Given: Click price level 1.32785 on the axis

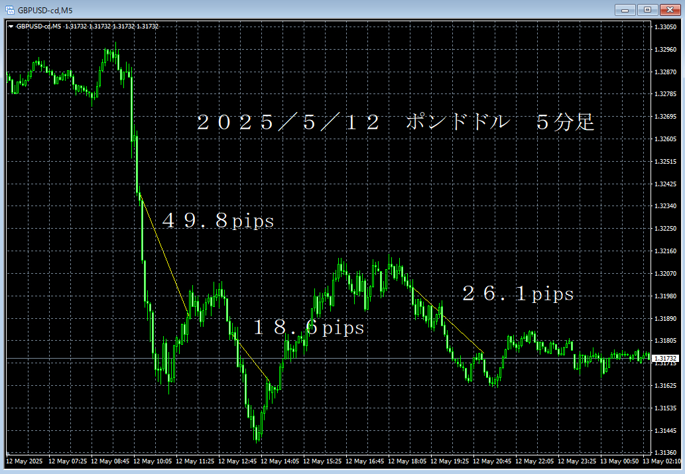Looking at the screenshot, I should 665,94.
